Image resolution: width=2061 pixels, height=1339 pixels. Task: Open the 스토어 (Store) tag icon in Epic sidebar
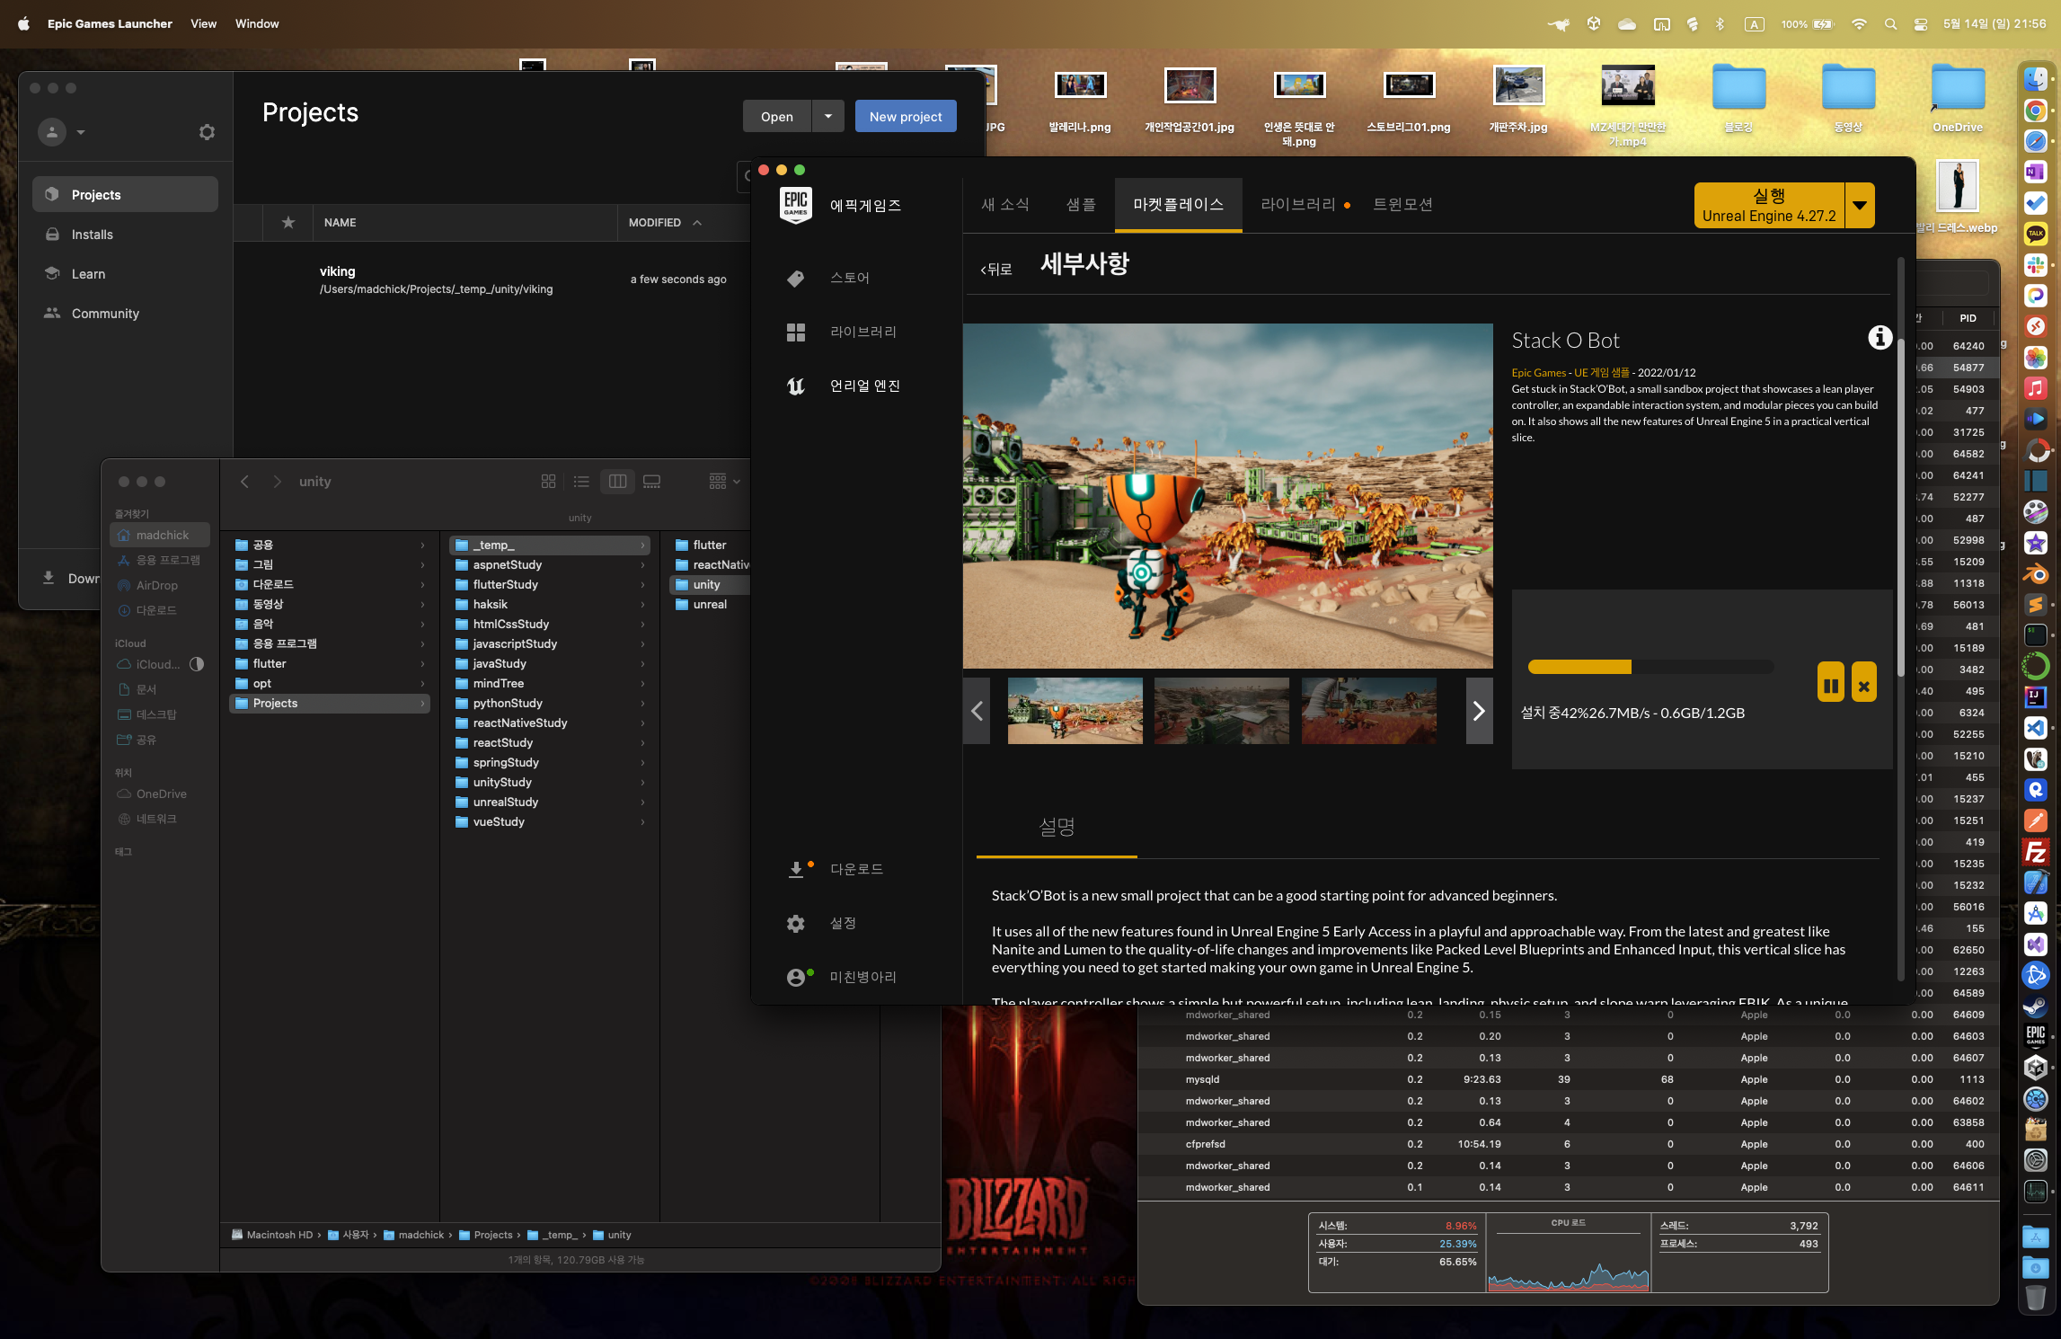point(795,279)
